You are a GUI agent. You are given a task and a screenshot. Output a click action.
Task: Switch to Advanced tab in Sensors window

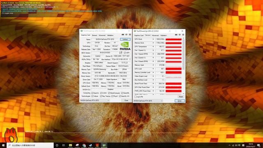155,35
